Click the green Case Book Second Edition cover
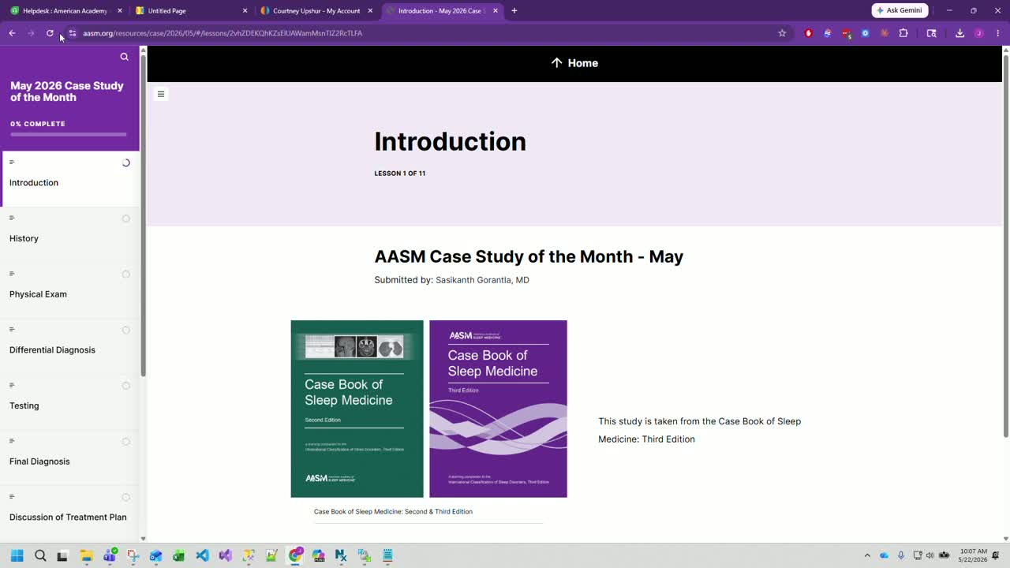This screenshot has width=1010, height=568. point(357,409)
